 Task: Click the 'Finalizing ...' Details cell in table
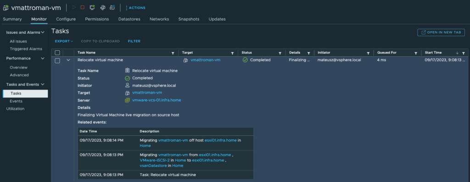[299, 60]
